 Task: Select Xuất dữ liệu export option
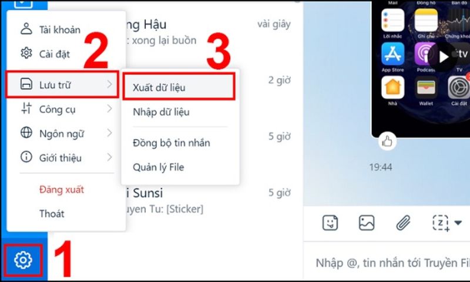(x=179, y=87)
